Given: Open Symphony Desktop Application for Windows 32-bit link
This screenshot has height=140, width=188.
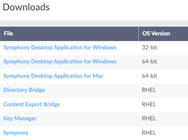Looking at the screenshot, I should [x=60, y=48].
